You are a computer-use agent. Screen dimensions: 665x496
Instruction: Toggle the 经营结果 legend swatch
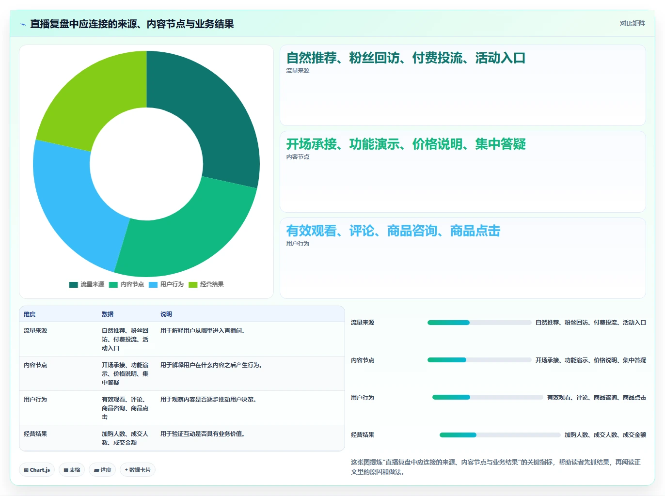pos(193,284)
